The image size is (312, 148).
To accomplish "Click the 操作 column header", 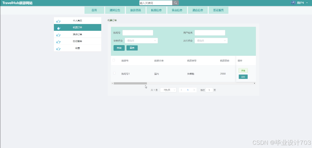I will click(240, 61).
